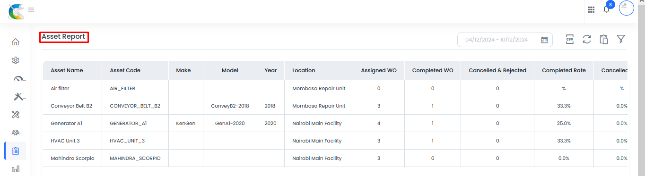This screenshot has height=176, width=645.
Task: Open the bar chart sidebar icon
Action: coord(16,169)
